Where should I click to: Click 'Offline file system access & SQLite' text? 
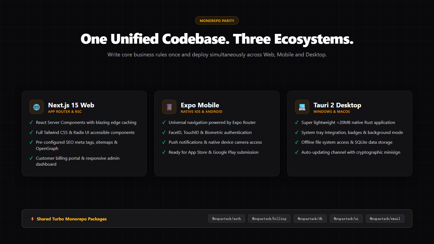coord(347,142)
